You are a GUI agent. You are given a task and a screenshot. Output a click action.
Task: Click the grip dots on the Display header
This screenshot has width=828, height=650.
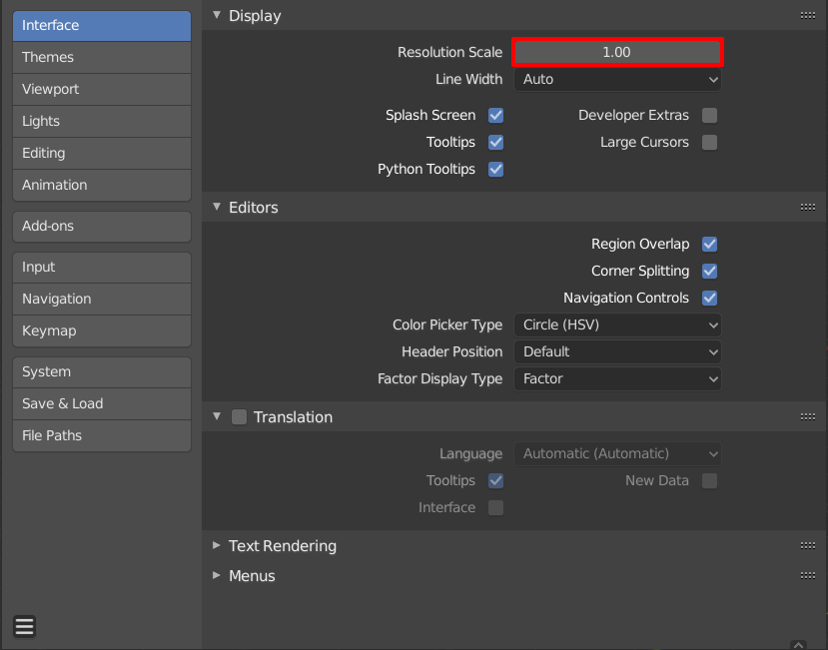click(807, 15)
